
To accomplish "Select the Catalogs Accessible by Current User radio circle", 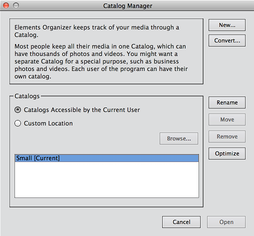I will 17,110.
